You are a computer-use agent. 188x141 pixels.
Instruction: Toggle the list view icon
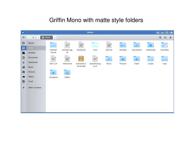(165, 38)
